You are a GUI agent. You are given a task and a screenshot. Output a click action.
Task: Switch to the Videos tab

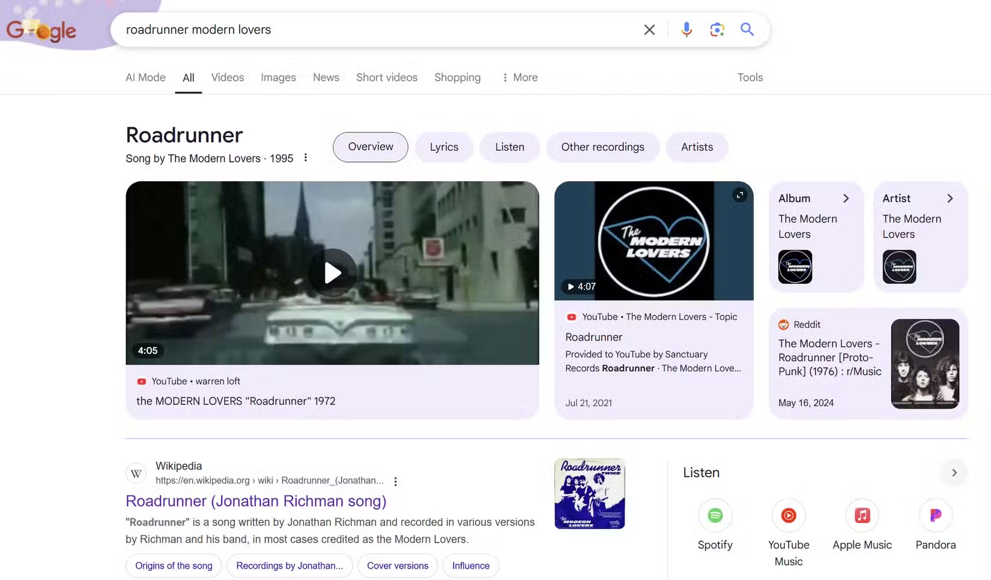[x=227, y=77]
